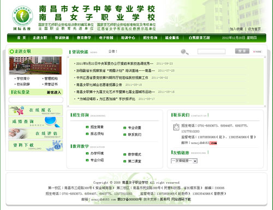Open the 教学模式 link

134,154
